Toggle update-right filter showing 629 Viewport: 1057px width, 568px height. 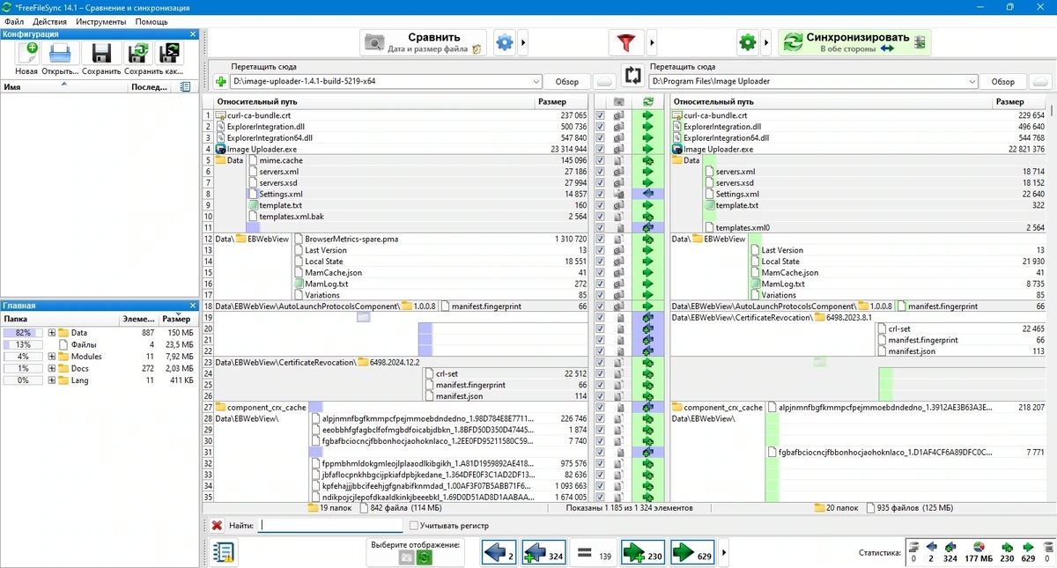point(692,553)
